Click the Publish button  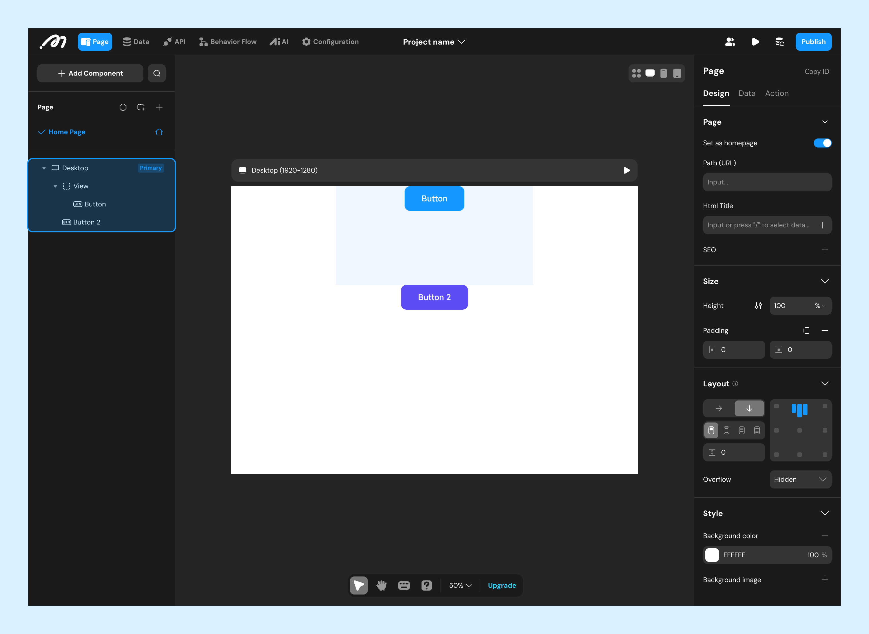813,42
